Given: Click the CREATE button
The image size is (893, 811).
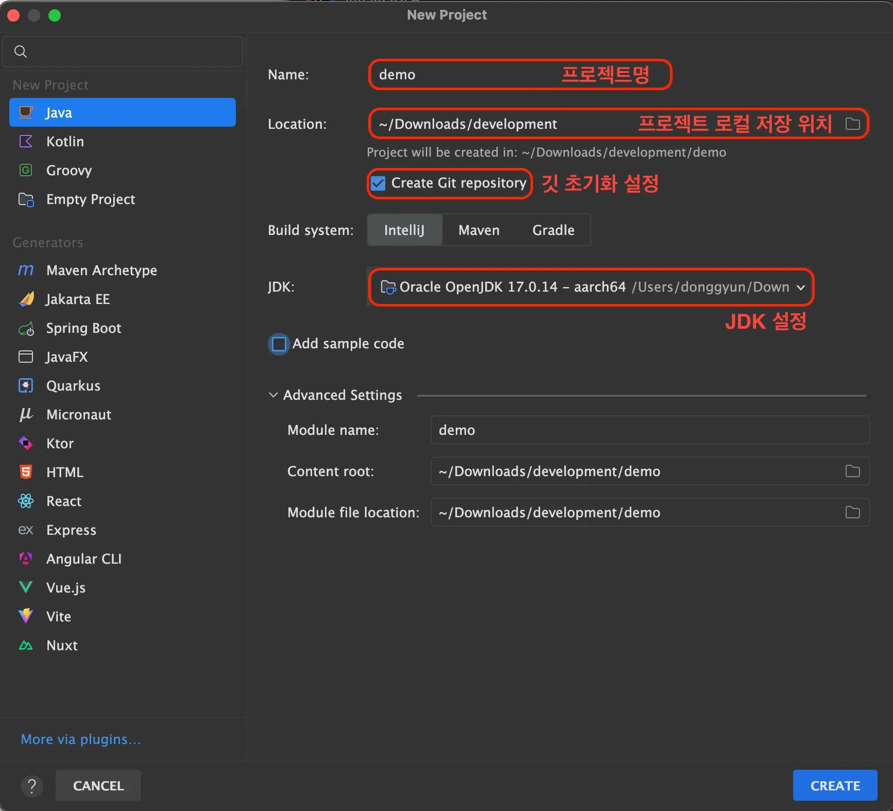Looking at the screenshot, I should [835, 785].
